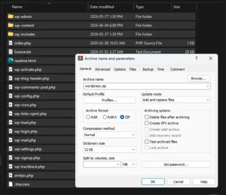Click the wp-admin folder icon
This screenshot has height=195, width=226.
(x=11, y=16)
